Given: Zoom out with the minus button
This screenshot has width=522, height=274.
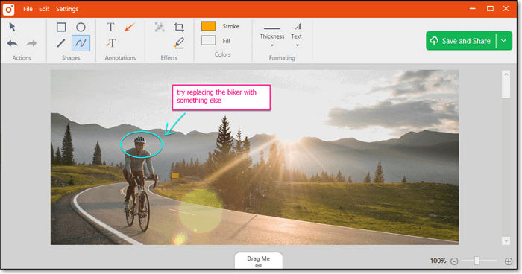Looking at the screenshot, I should click(454, 261).
